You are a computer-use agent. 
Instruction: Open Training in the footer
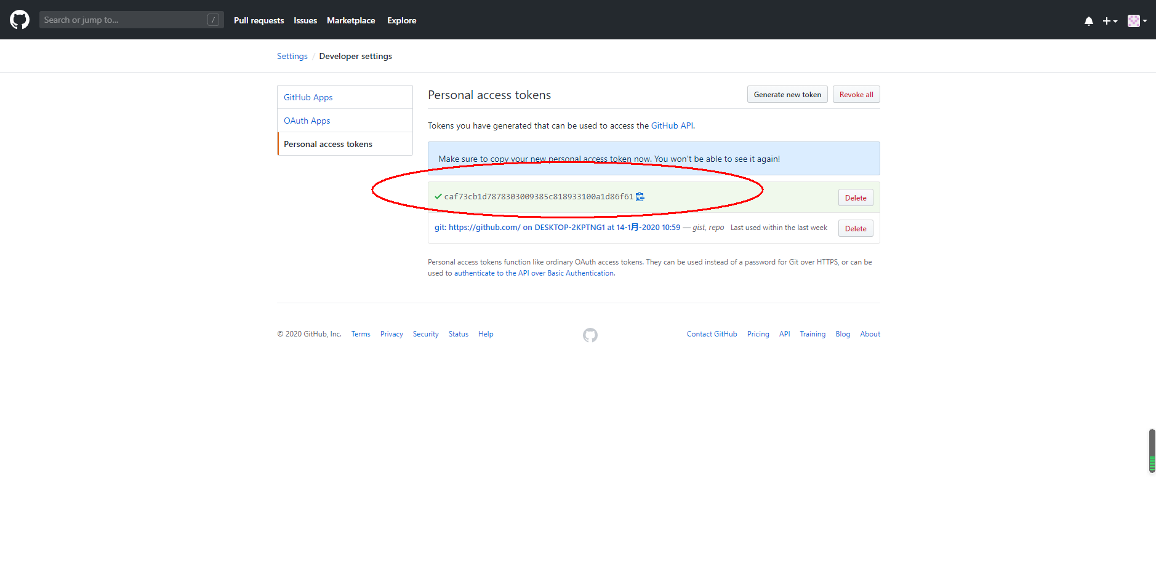(813, 334)
